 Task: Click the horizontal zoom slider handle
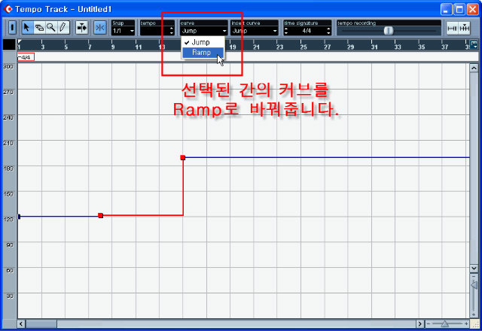point(444,324)
